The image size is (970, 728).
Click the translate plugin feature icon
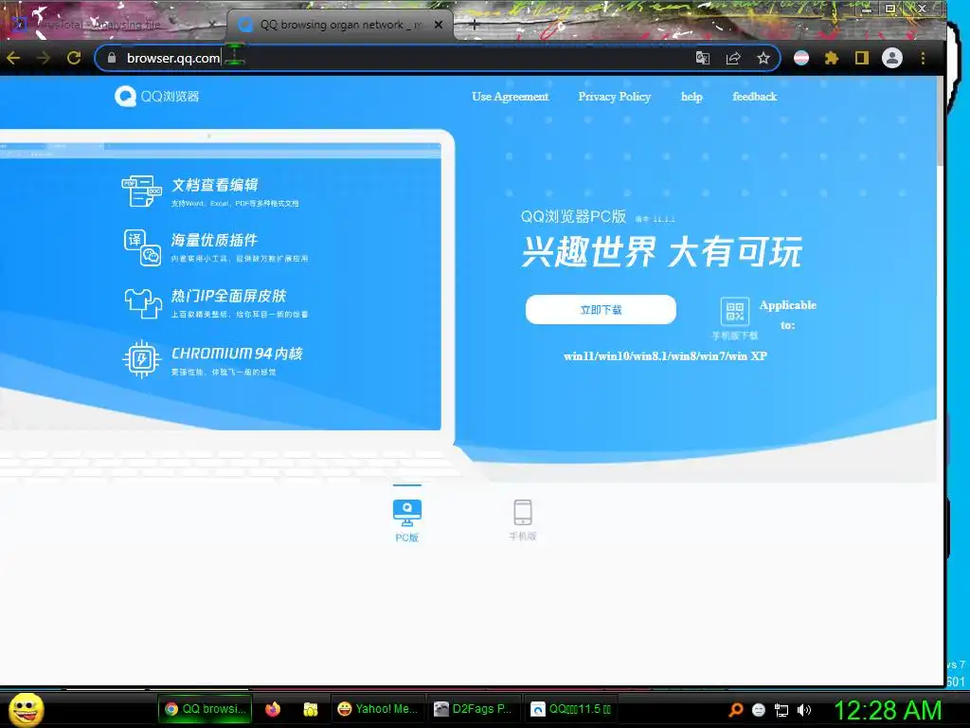click(142, 247)
